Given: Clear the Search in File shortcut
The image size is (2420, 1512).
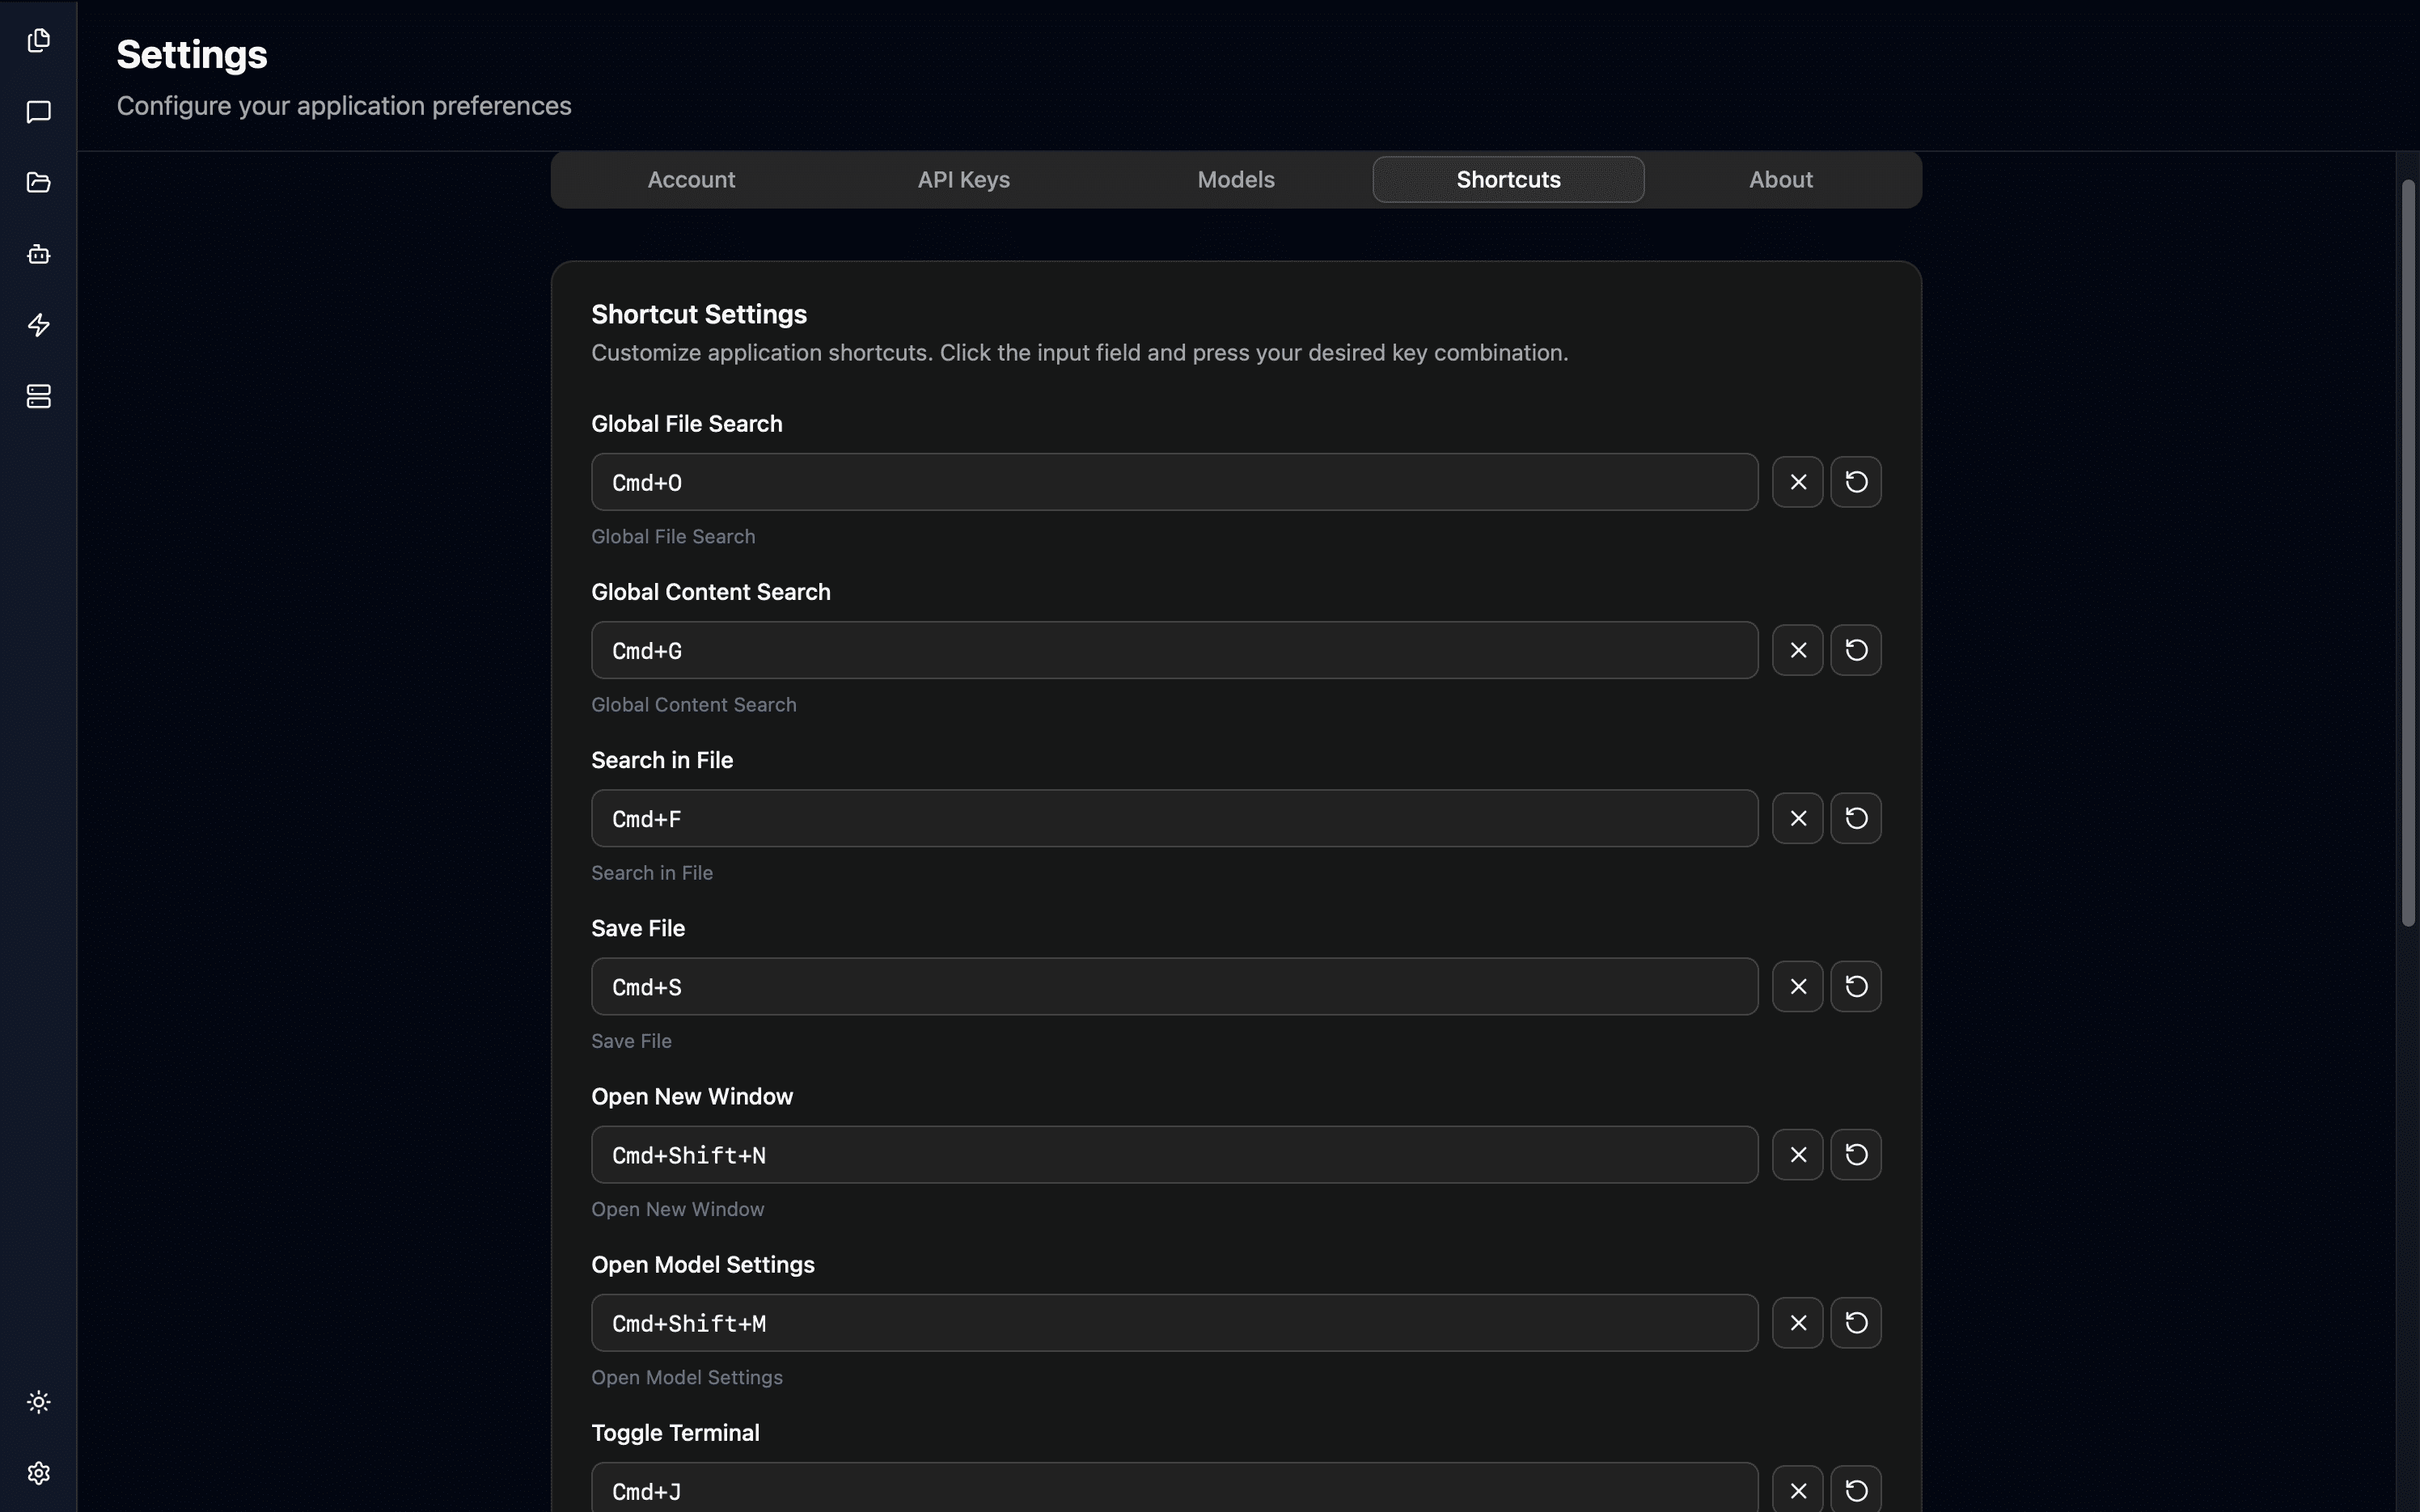Looking at the screenshot, I should (x=1797, y=818).
